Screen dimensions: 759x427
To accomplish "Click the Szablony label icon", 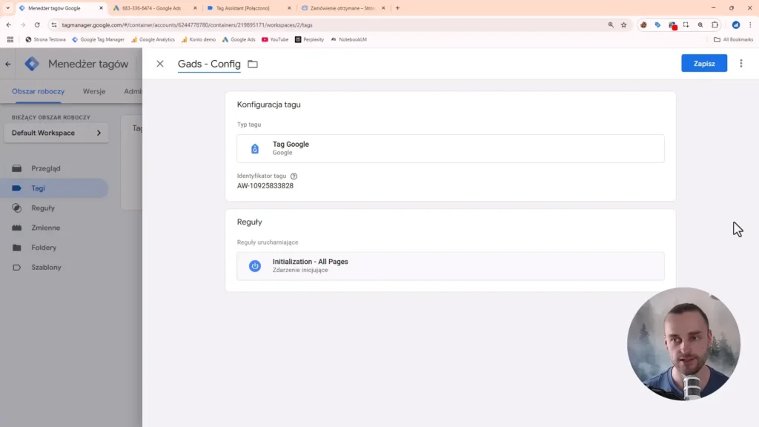I will point(17,267).
